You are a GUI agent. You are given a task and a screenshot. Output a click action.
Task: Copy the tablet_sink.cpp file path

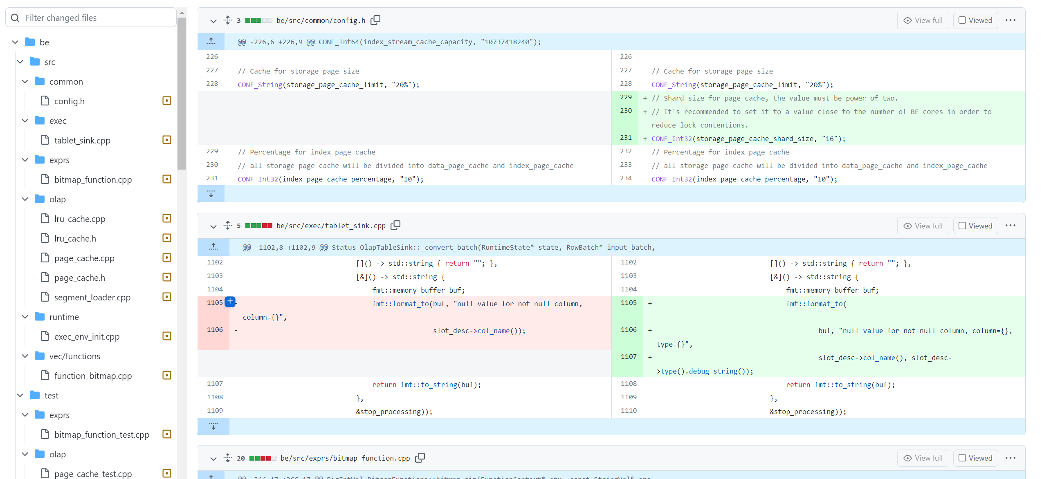pos(395,225)
